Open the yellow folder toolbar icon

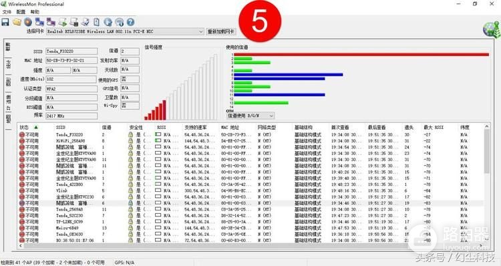pyautogui.click(x=17, y=22)
